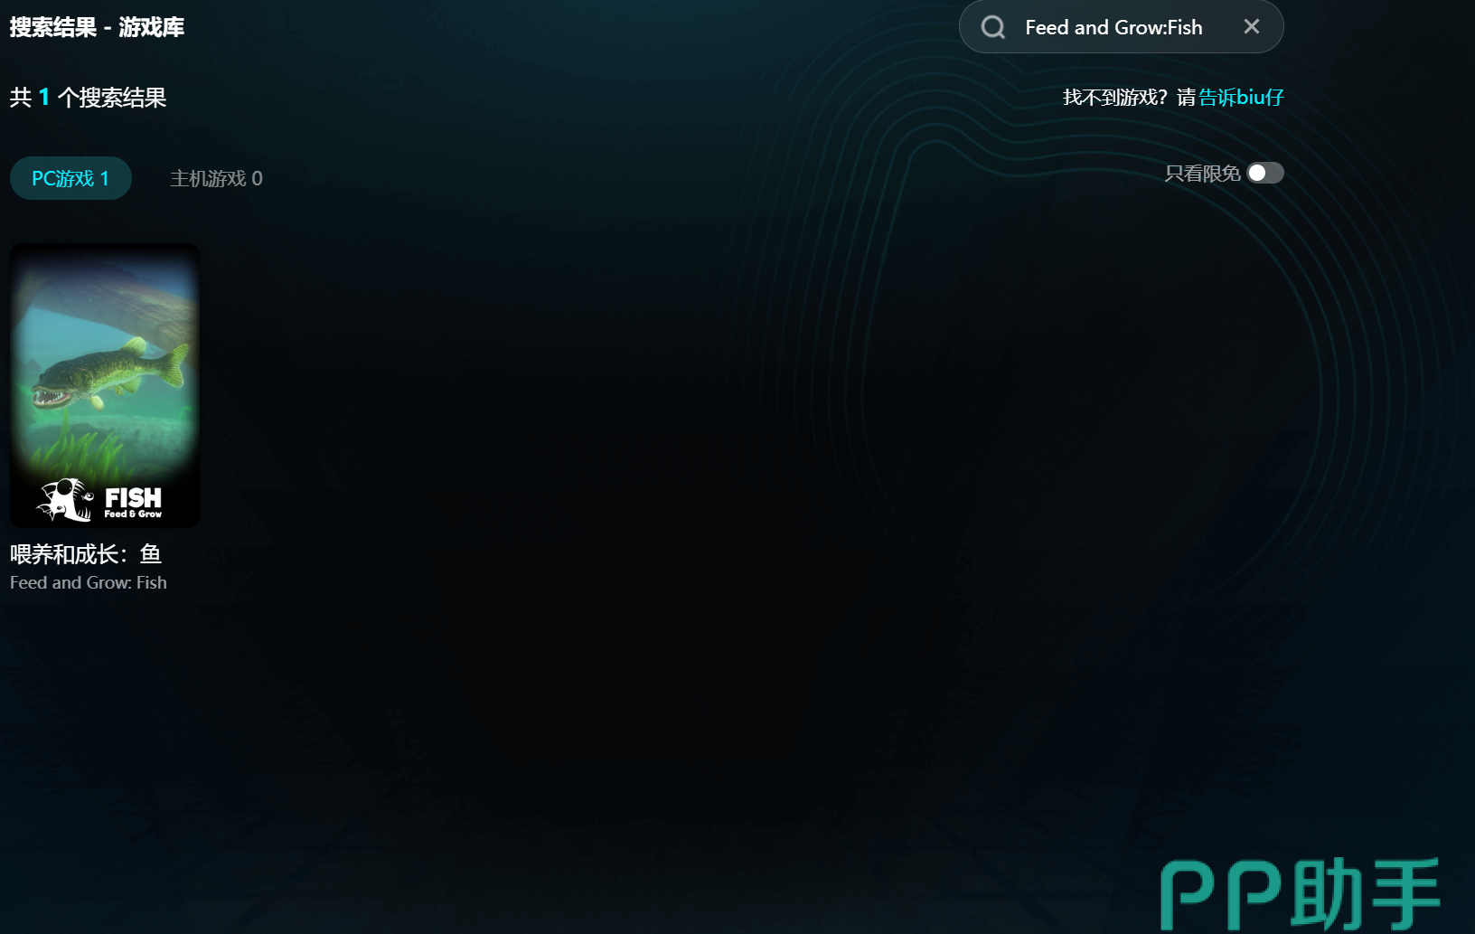Open the 告诉biu仔 link
Screen dimensions: 1475x934
[1241, 97]
